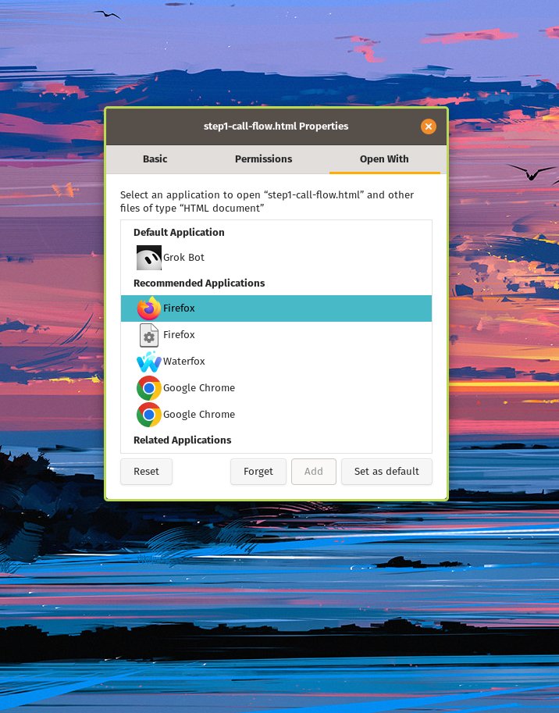Click the dialog title "step1-call-flow.html Properties"
559x713 pixels.
[x=276, y=127]
